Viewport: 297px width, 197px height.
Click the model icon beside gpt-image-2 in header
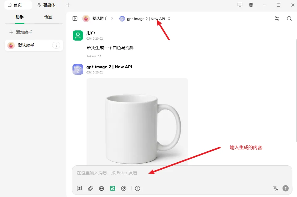(122, 19)
